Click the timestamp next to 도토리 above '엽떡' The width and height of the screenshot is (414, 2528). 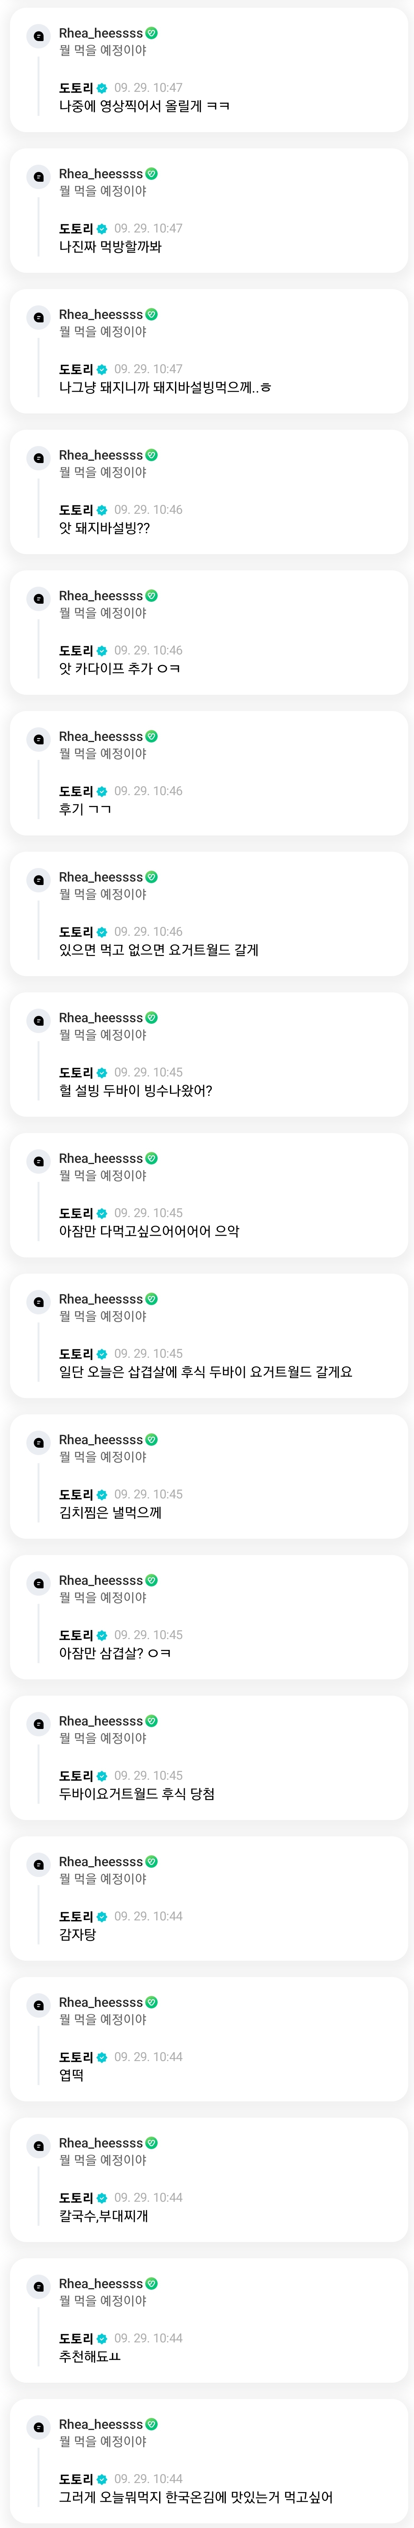tap(148, 2057)
